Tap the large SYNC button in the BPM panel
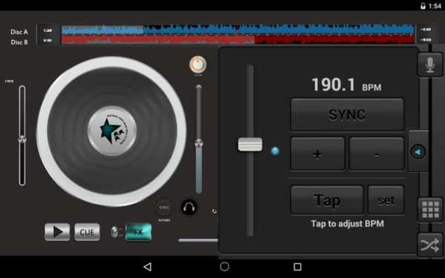Screen dimensions: 445x278 click(x=347, y=115)
